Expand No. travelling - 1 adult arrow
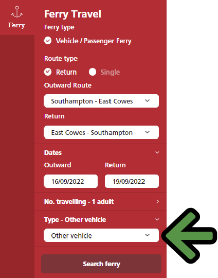Viewport: 218px width, 278px height. click(158, 201)
